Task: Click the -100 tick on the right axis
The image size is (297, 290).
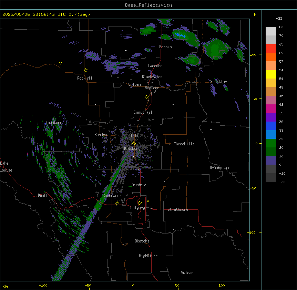Action: tap(252, 232)
